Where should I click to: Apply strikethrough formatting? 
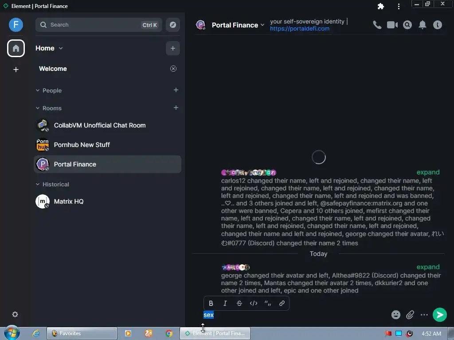[x=239, y=303]
